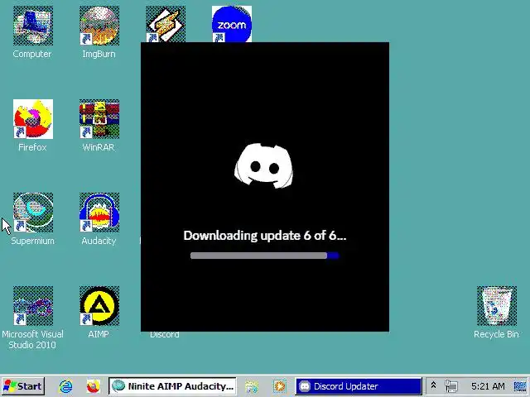Launch Internet Explorer from quick launch
This screenshot has width=530, height=397.
(65, 386)
